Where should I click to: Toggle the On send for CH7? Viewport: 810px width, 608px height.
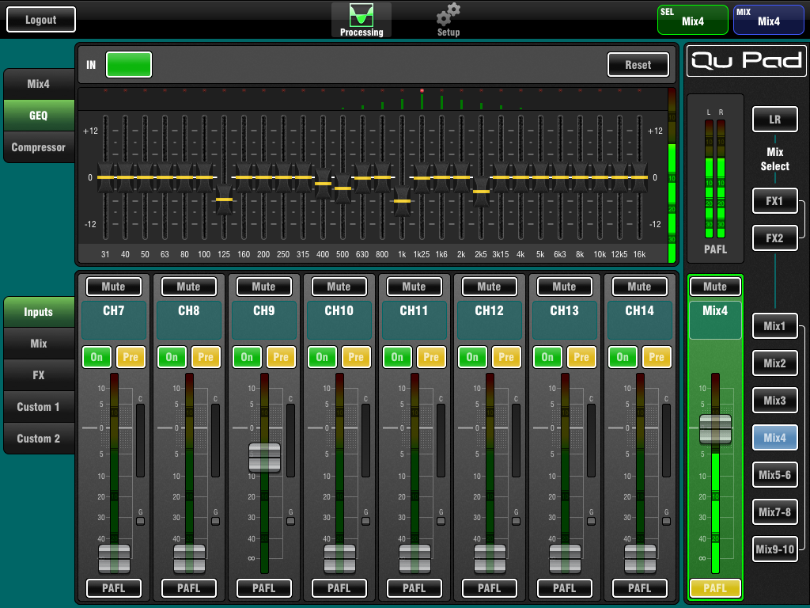97,357
